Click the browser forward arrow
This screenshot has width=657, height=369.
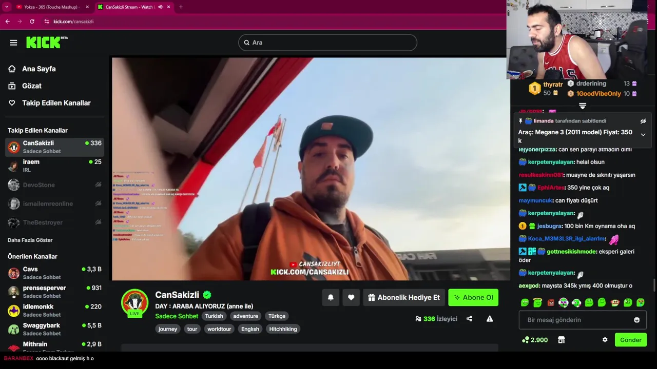click(x=20, y=22)
